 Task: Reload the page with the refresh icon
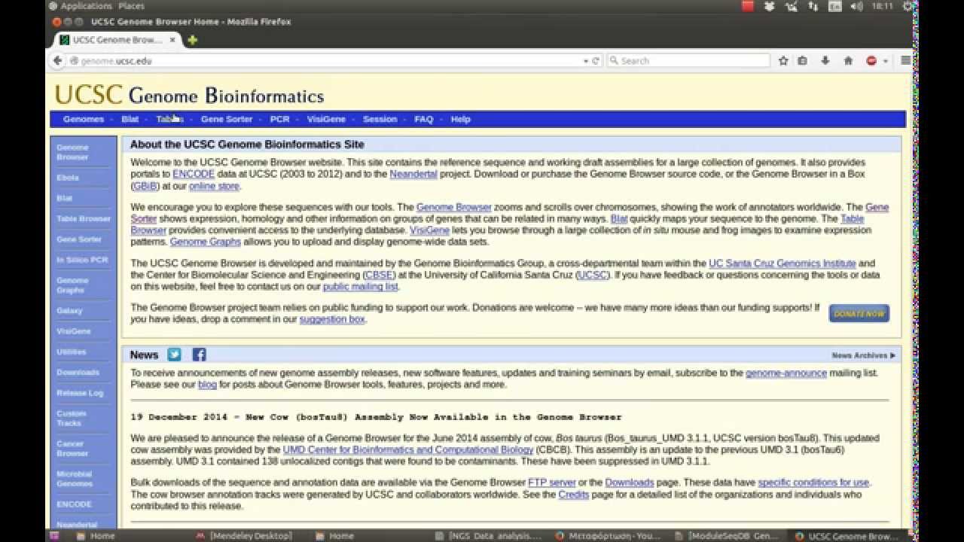(x=596, y=61)
